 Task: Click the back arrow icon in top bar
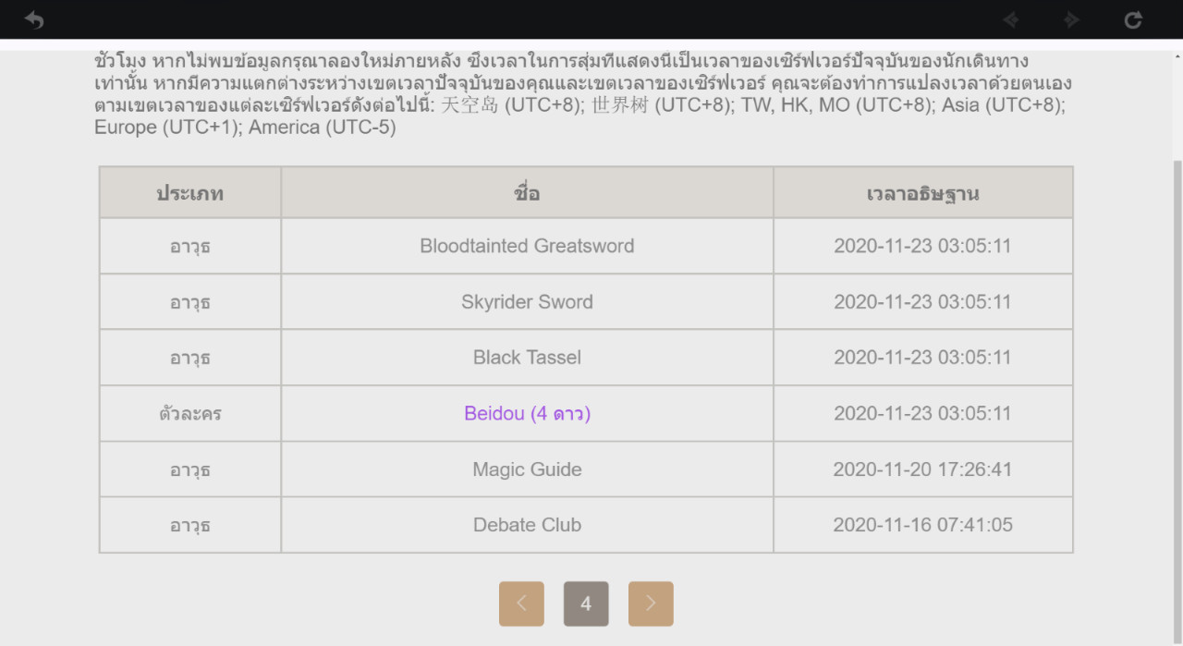point(34,19)
